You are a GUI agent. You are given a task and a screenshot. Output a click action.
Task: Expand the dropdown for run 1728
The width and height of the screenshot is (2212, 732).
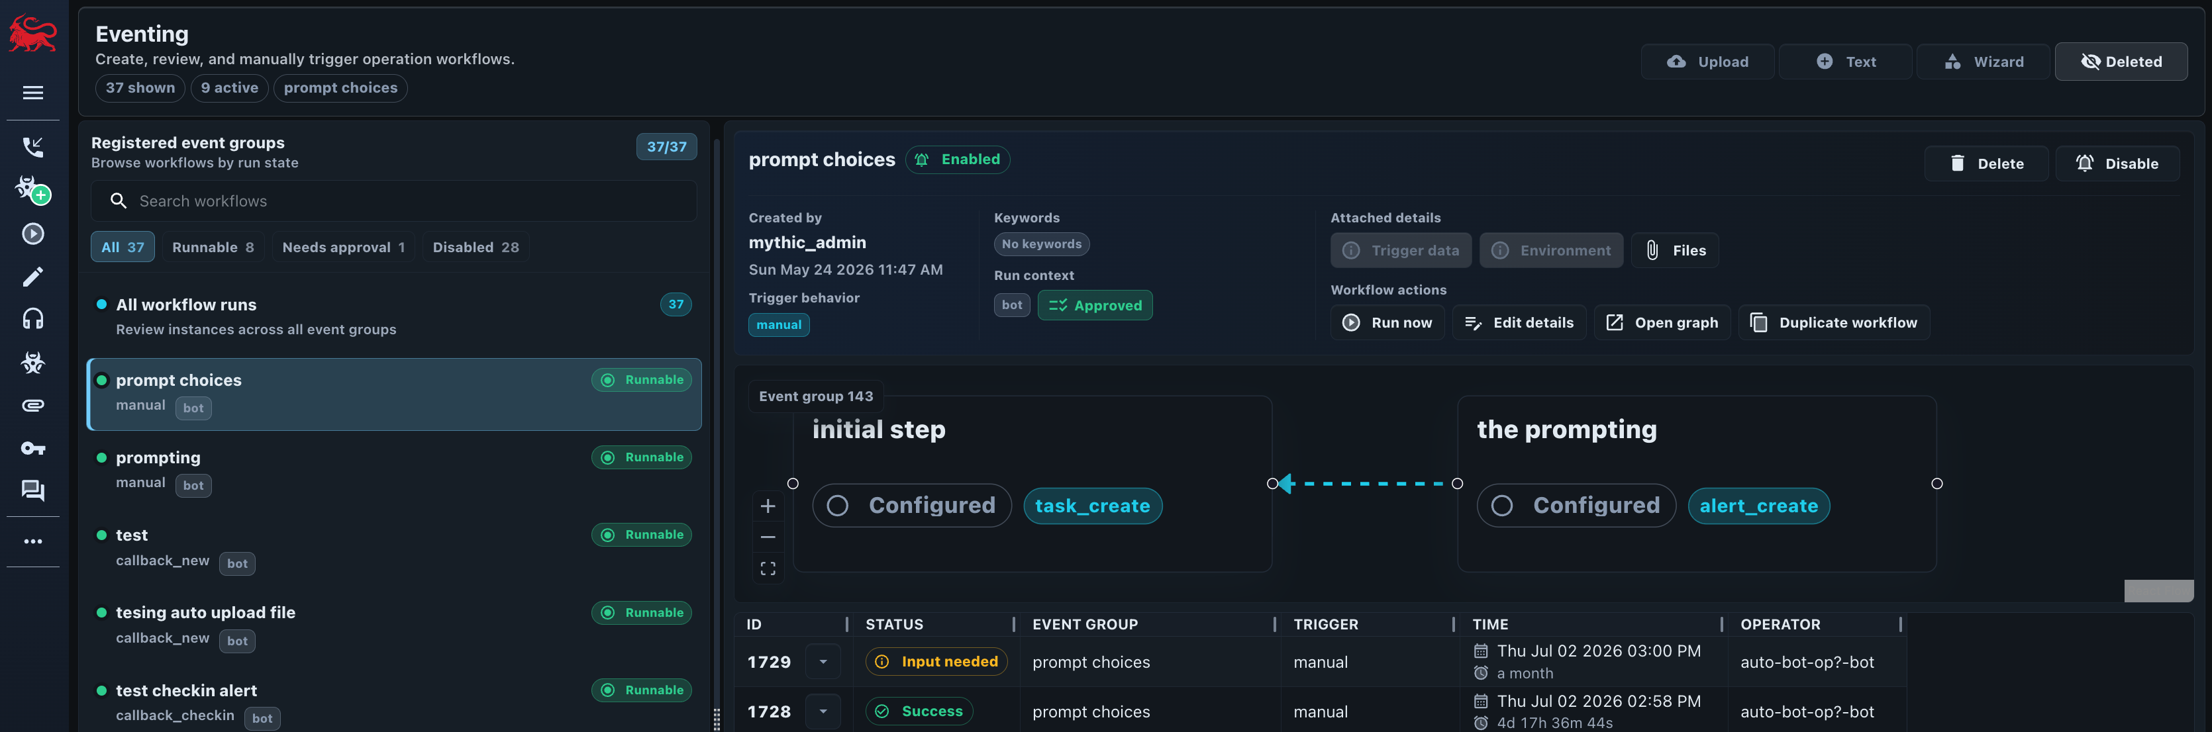823,711
